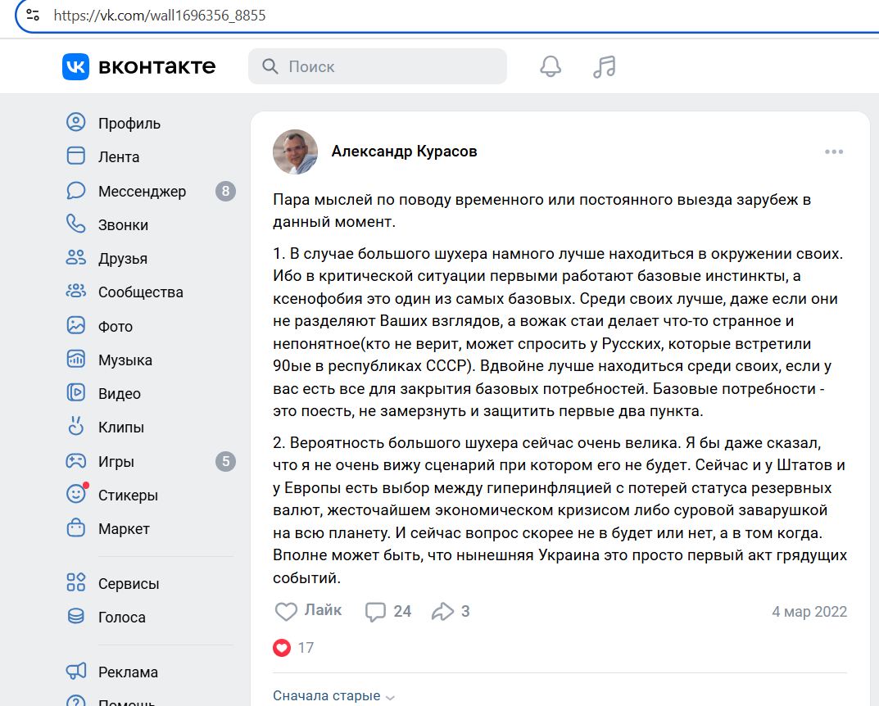The width and height of the screenshot is (879, 706).
Task: Open the music player note icon
Action: coord(604,66)
